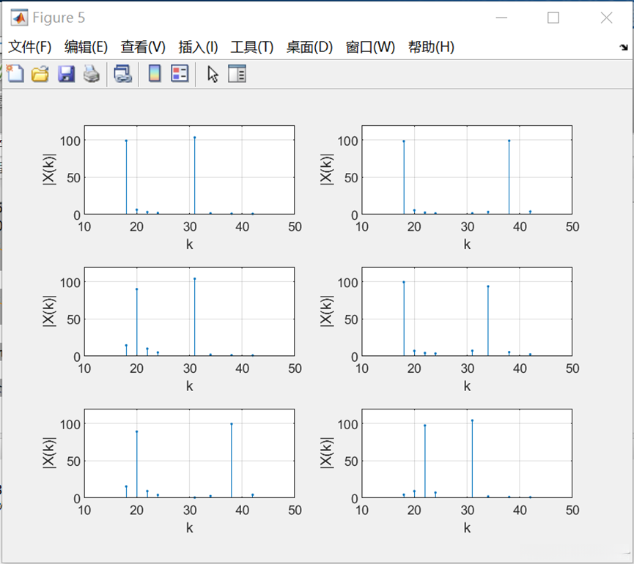This screenshot has height=564, width=634.
Task: Click the Figure 5 window title text
Action: (x=59, y=18)
